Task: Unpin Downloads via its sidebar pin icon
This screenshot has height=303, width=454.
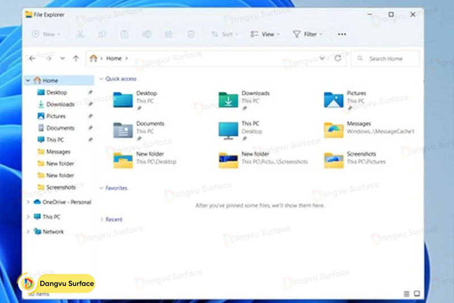Action: 90,105
